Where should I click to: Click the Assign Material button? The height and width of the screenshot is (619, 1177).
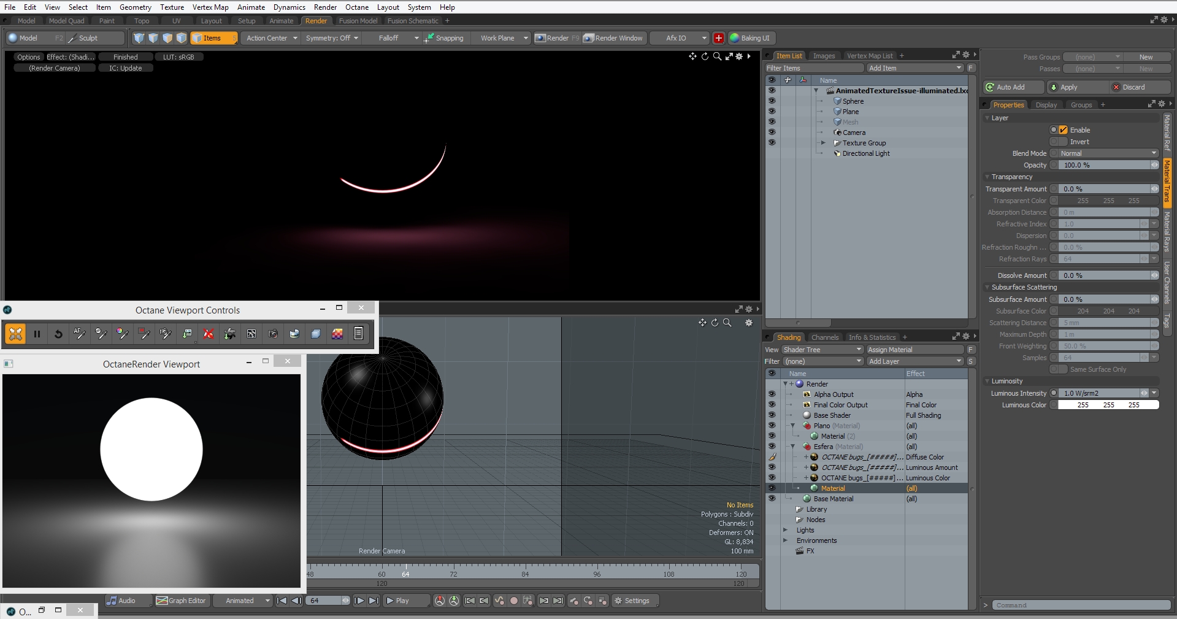(914, 350)
